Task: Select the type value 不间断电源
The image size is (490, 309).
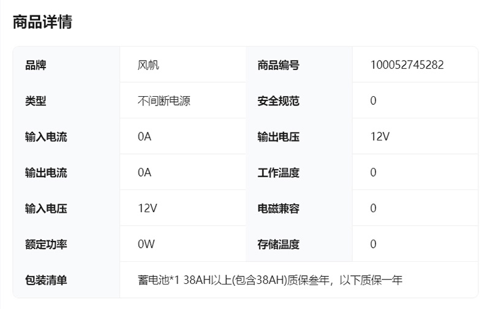Action: (x=164, y=101)
